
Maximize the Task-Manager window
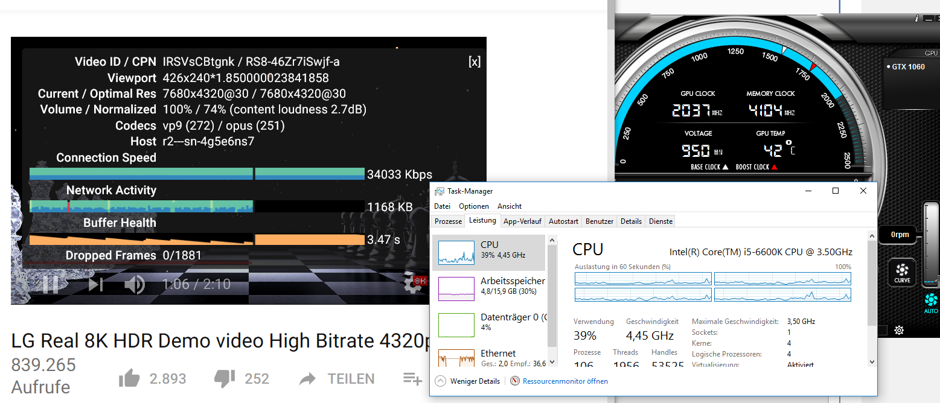tap(836, 191)
